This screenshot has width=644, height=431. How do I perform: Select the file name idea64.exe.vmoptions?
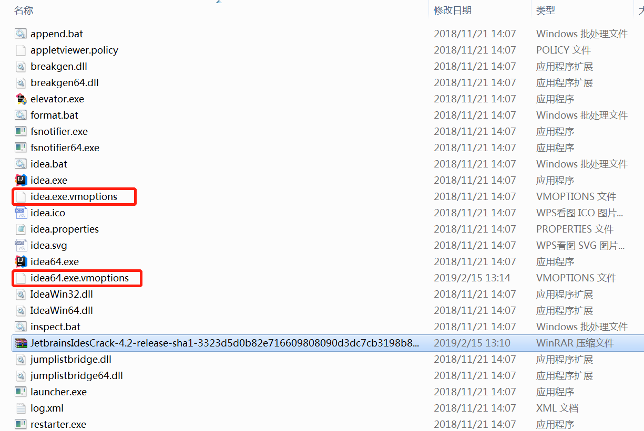79,278
